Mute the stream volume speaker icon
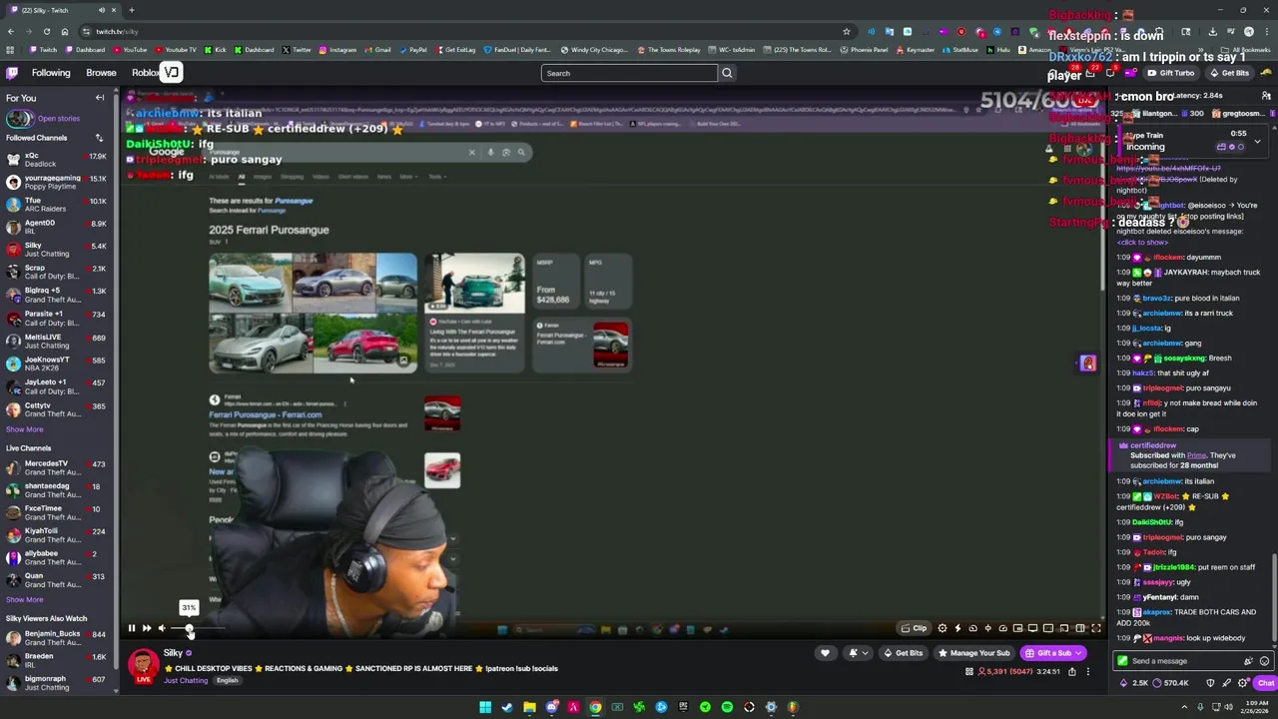Viewport: 1278px width, 719px height. (162, 628)
